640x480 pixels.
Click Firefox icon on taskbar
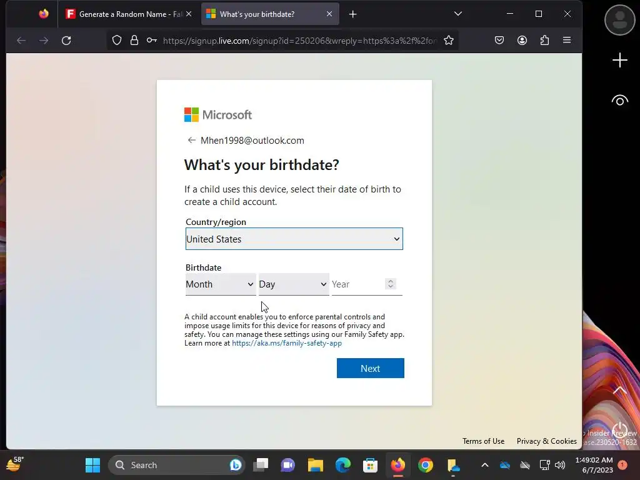398,465
